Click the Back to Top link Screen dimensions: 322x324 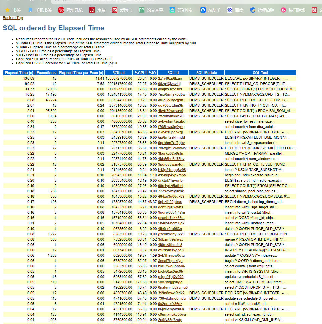(x=13, y=18)
